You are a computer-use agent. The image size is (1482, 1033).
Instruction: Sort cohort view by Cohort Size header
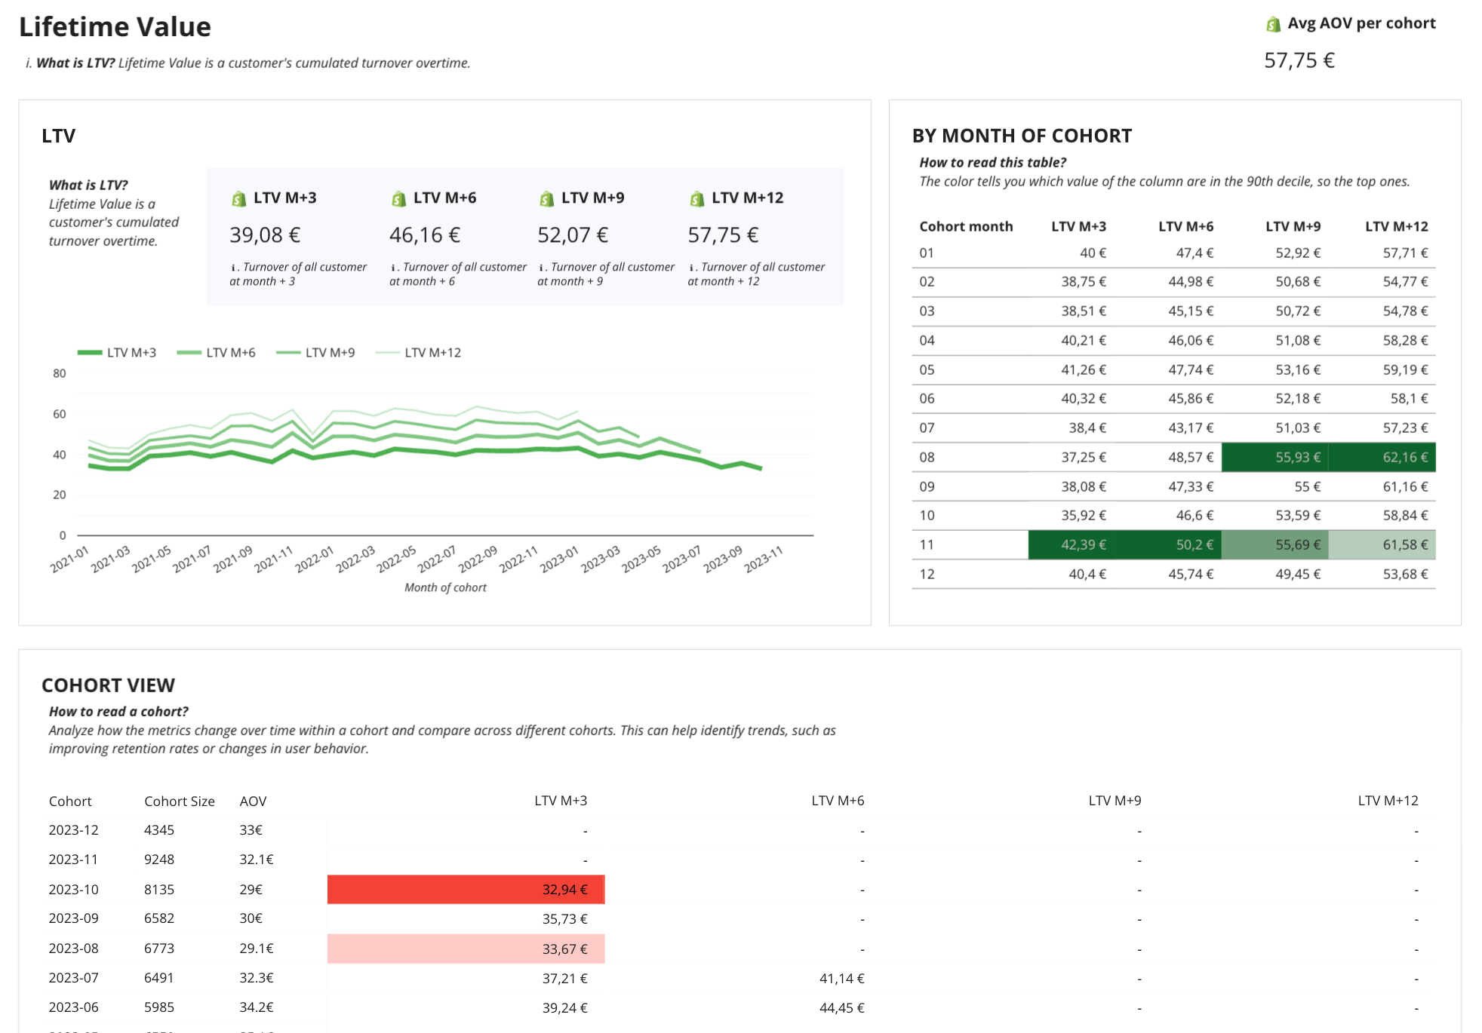(x=180, y=801)
